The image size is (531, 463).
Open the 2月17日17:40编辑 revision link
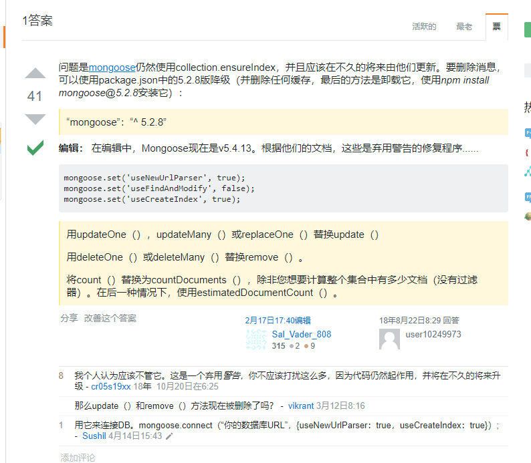pyautogui.click(x=278, y=320)
